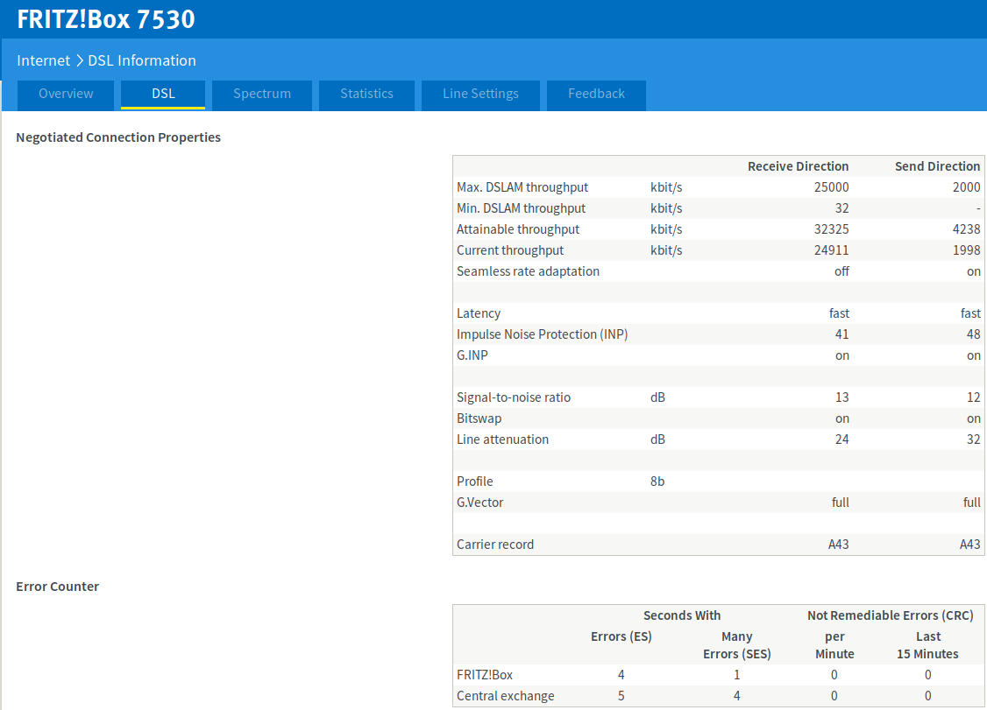Switch to the Feedback tab
Viewport: 987px width, 710px height.
click(x=596, y=94)
